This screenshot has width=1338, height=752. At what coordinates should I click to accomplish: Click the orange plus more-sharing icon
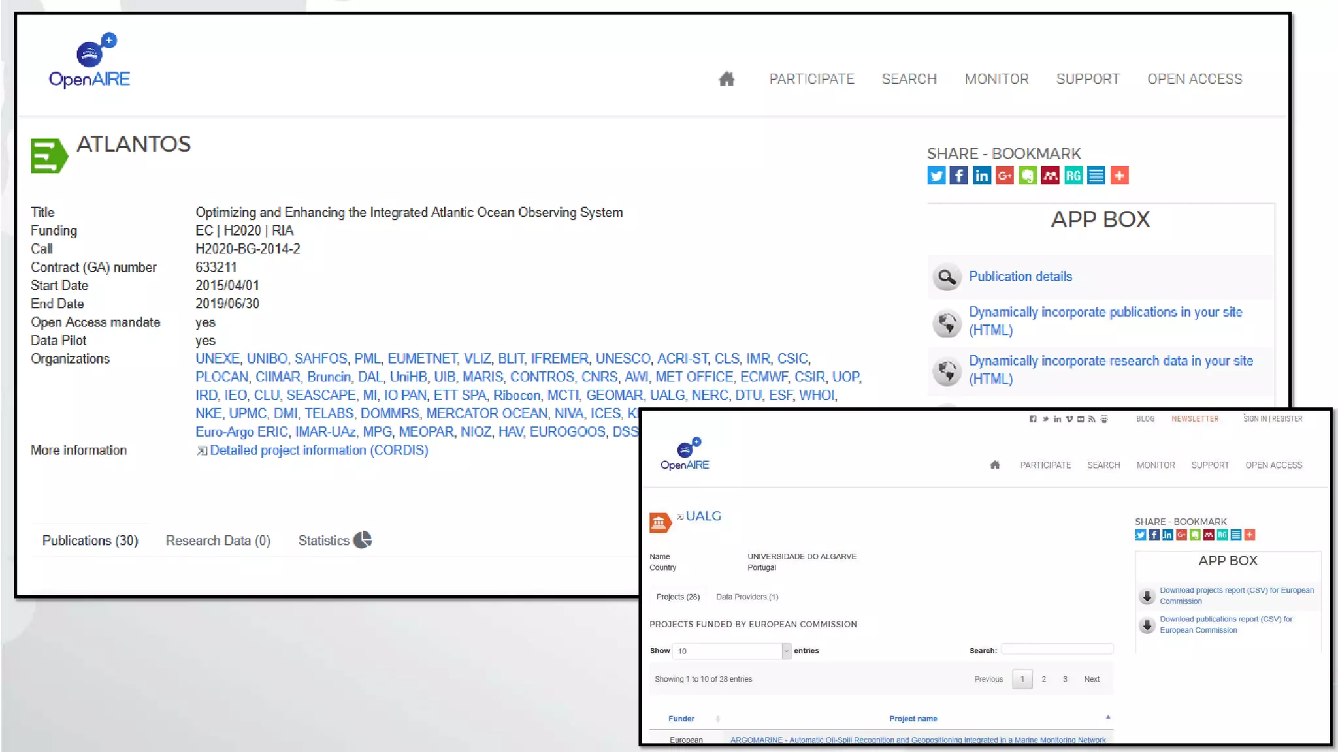[1119, 176]
